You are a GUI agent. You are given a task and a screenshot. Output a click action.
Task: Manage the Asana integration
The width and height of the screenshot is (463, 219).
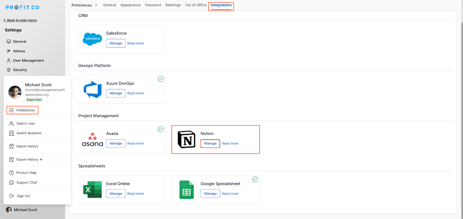[x=116, y=144]
